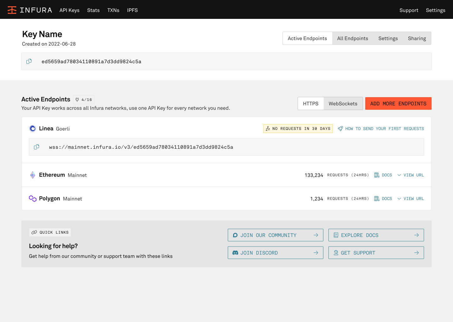Click the Discord logo icon
This screenshot has height=322, width=453.
pyautogui.click(x=235, y=253)
